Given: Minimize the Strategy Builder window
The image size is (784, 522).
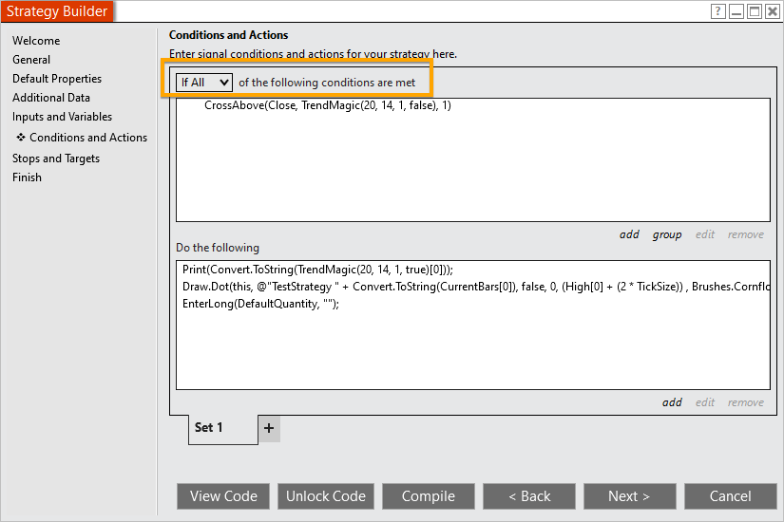Looking at the screenshot, I should 736,11.
